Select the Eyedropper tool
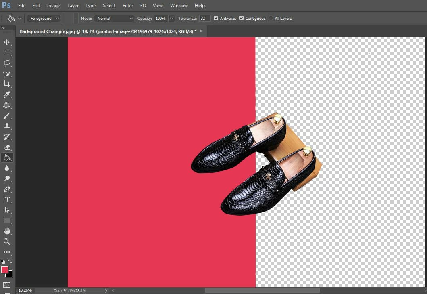This screenshot has height=294, width=427. pyautogui.click(x=6, y=94)
